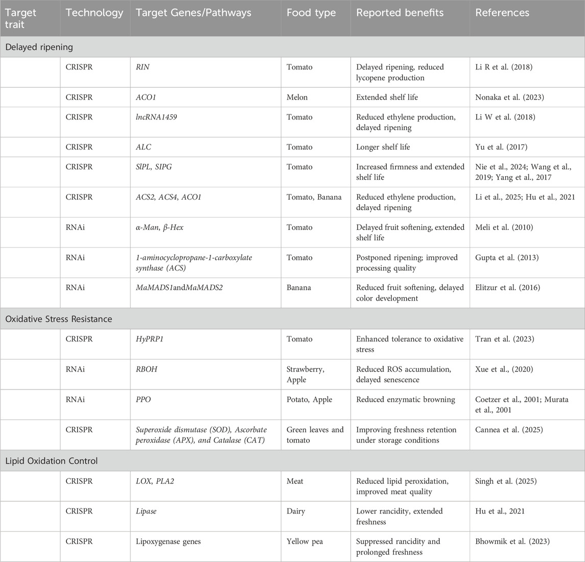This screenshot has width=585, height=562.
Task: Click the Li R et al. (2018) reference
Action: [x=503, y=67]
